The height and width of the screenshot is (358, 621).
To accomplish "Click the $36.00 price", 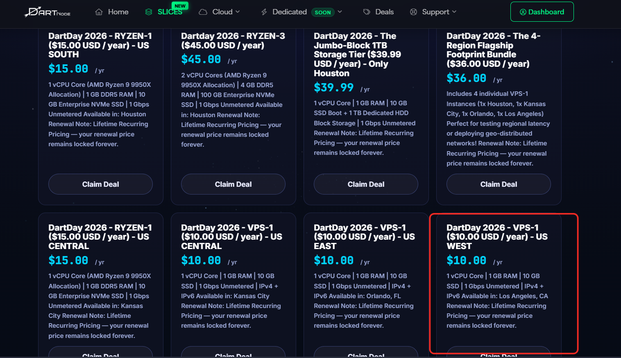I will pyautogui.click(x=466, y=78).
